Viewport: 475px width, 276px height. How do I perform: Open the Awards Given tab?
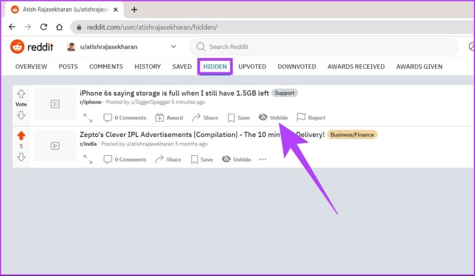419,67
